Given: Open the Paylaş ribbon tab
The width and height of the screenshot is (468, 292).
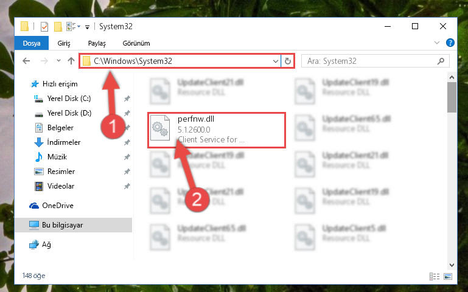Looking at the screenshot, I should [x=97, y=43].
